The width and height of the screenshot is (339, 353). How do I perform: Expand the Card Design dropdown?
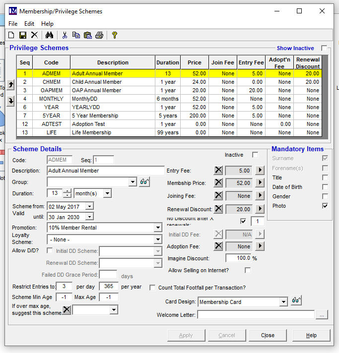click(283, 302)
